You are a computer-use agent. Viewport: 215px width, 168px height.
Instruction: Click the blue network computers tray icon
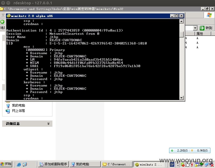206,164
